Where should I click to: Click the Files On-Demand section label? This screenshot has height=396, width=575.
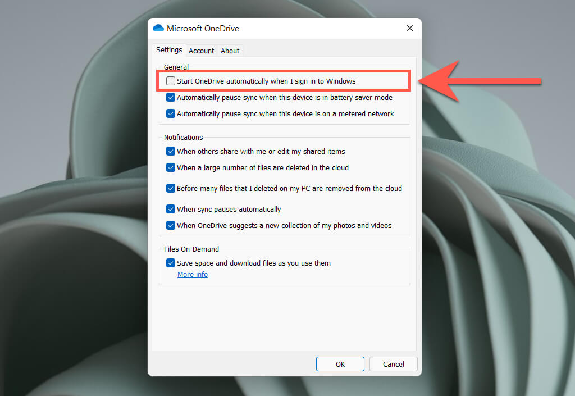coord(191,249)
